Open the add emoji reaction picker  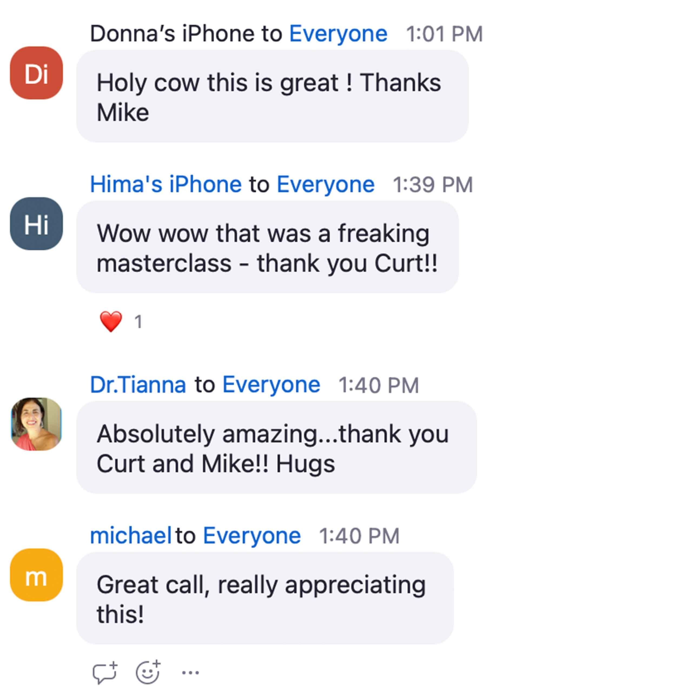[x=148, y=673]
